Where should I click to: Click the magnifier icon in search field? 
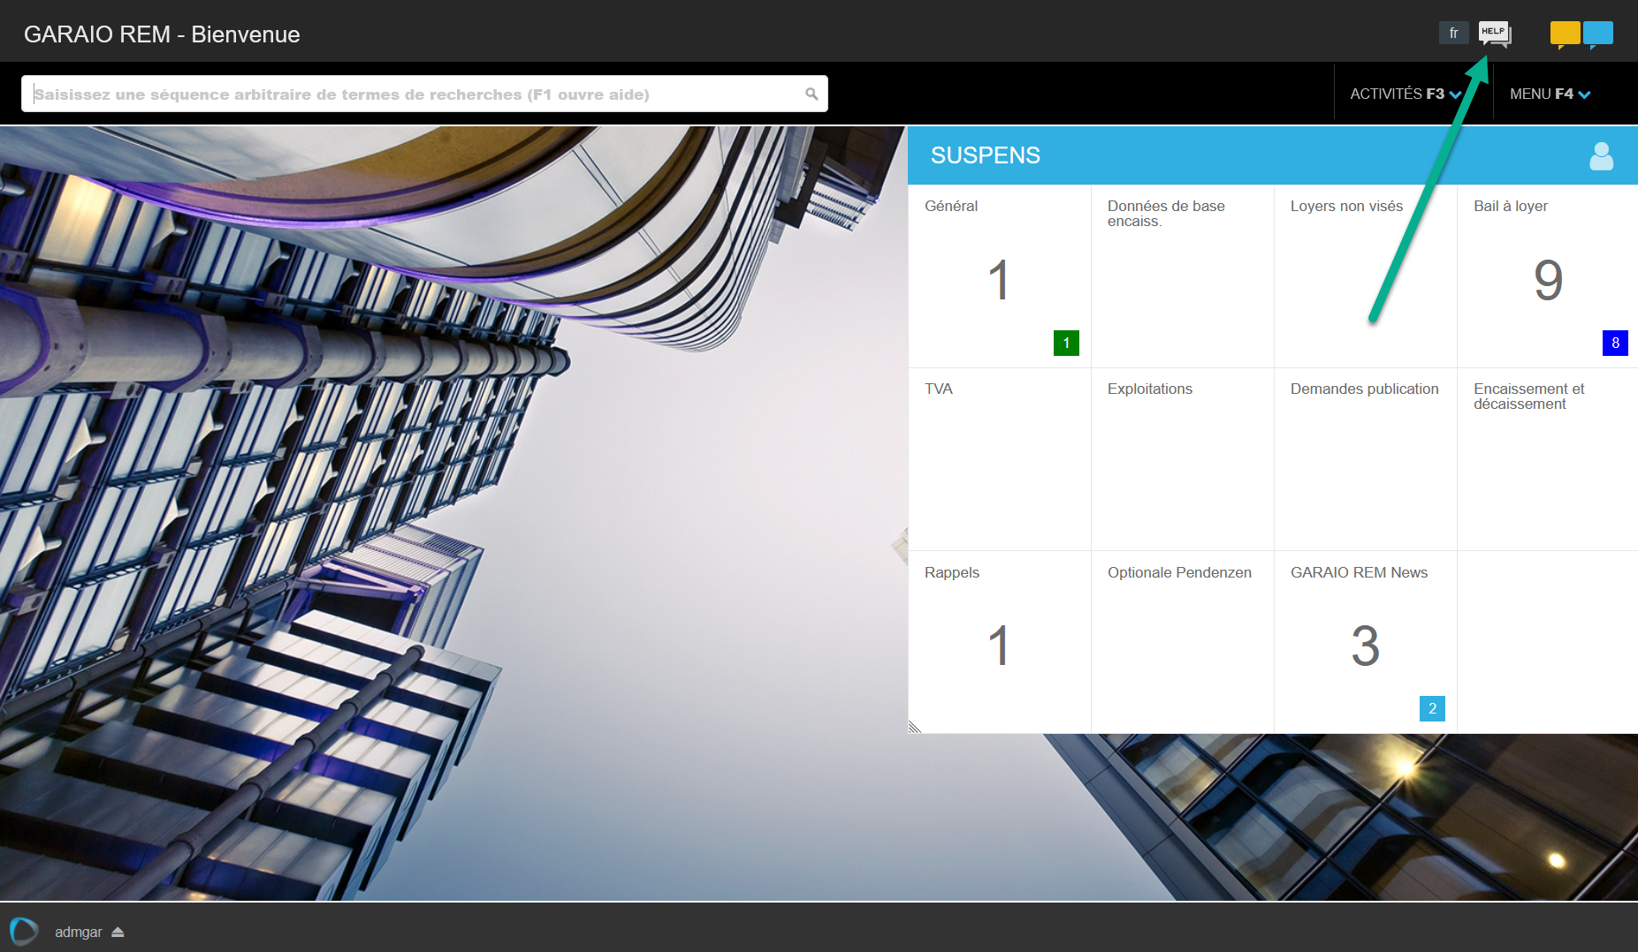(x=811, y=94)
